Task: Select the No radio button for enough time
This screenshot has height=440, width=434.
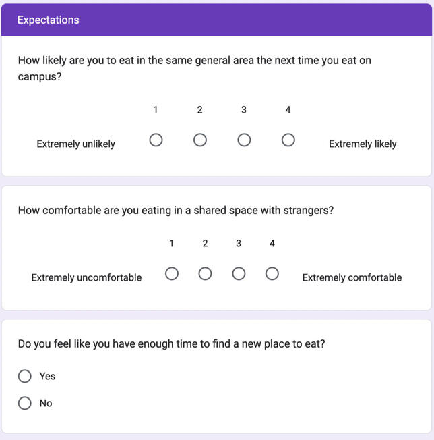Action: [x=25, y=403]
